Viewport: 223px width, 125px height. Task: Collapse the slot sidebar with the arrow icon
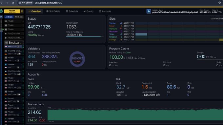(x=1, y=17)
